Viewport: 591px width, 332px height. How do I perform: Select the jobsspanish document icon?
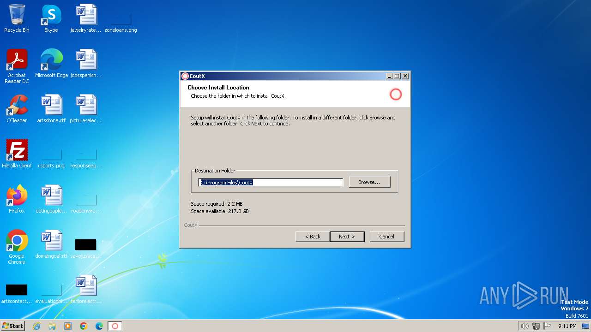(x=86, y=64)
